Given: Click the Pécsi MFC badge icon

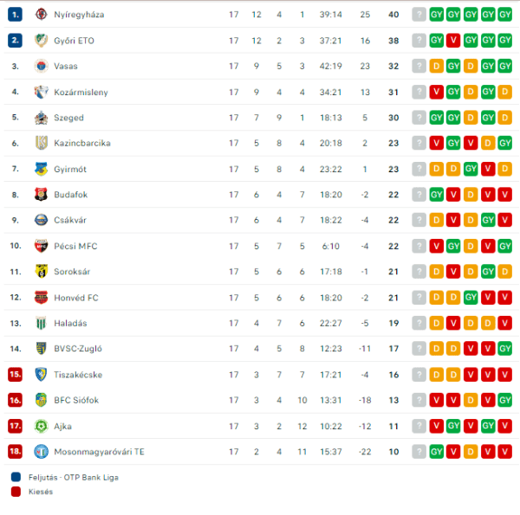Looking at the screenshot, I should 41,246.
